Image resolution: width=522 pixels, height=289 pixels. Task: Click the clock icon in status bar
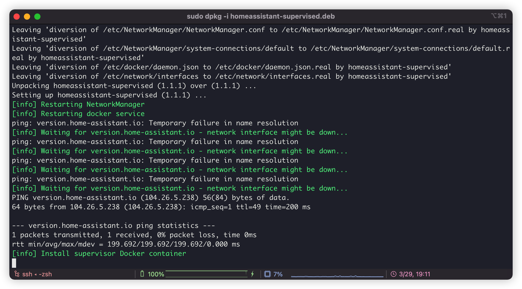[x=394, y=274]
